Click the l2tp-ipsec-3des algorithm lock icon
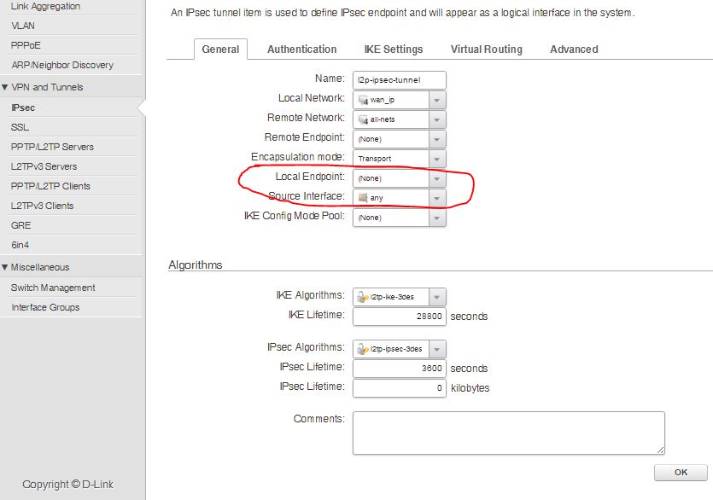Viewport: 713px width, 500px height. coord(362,349)
